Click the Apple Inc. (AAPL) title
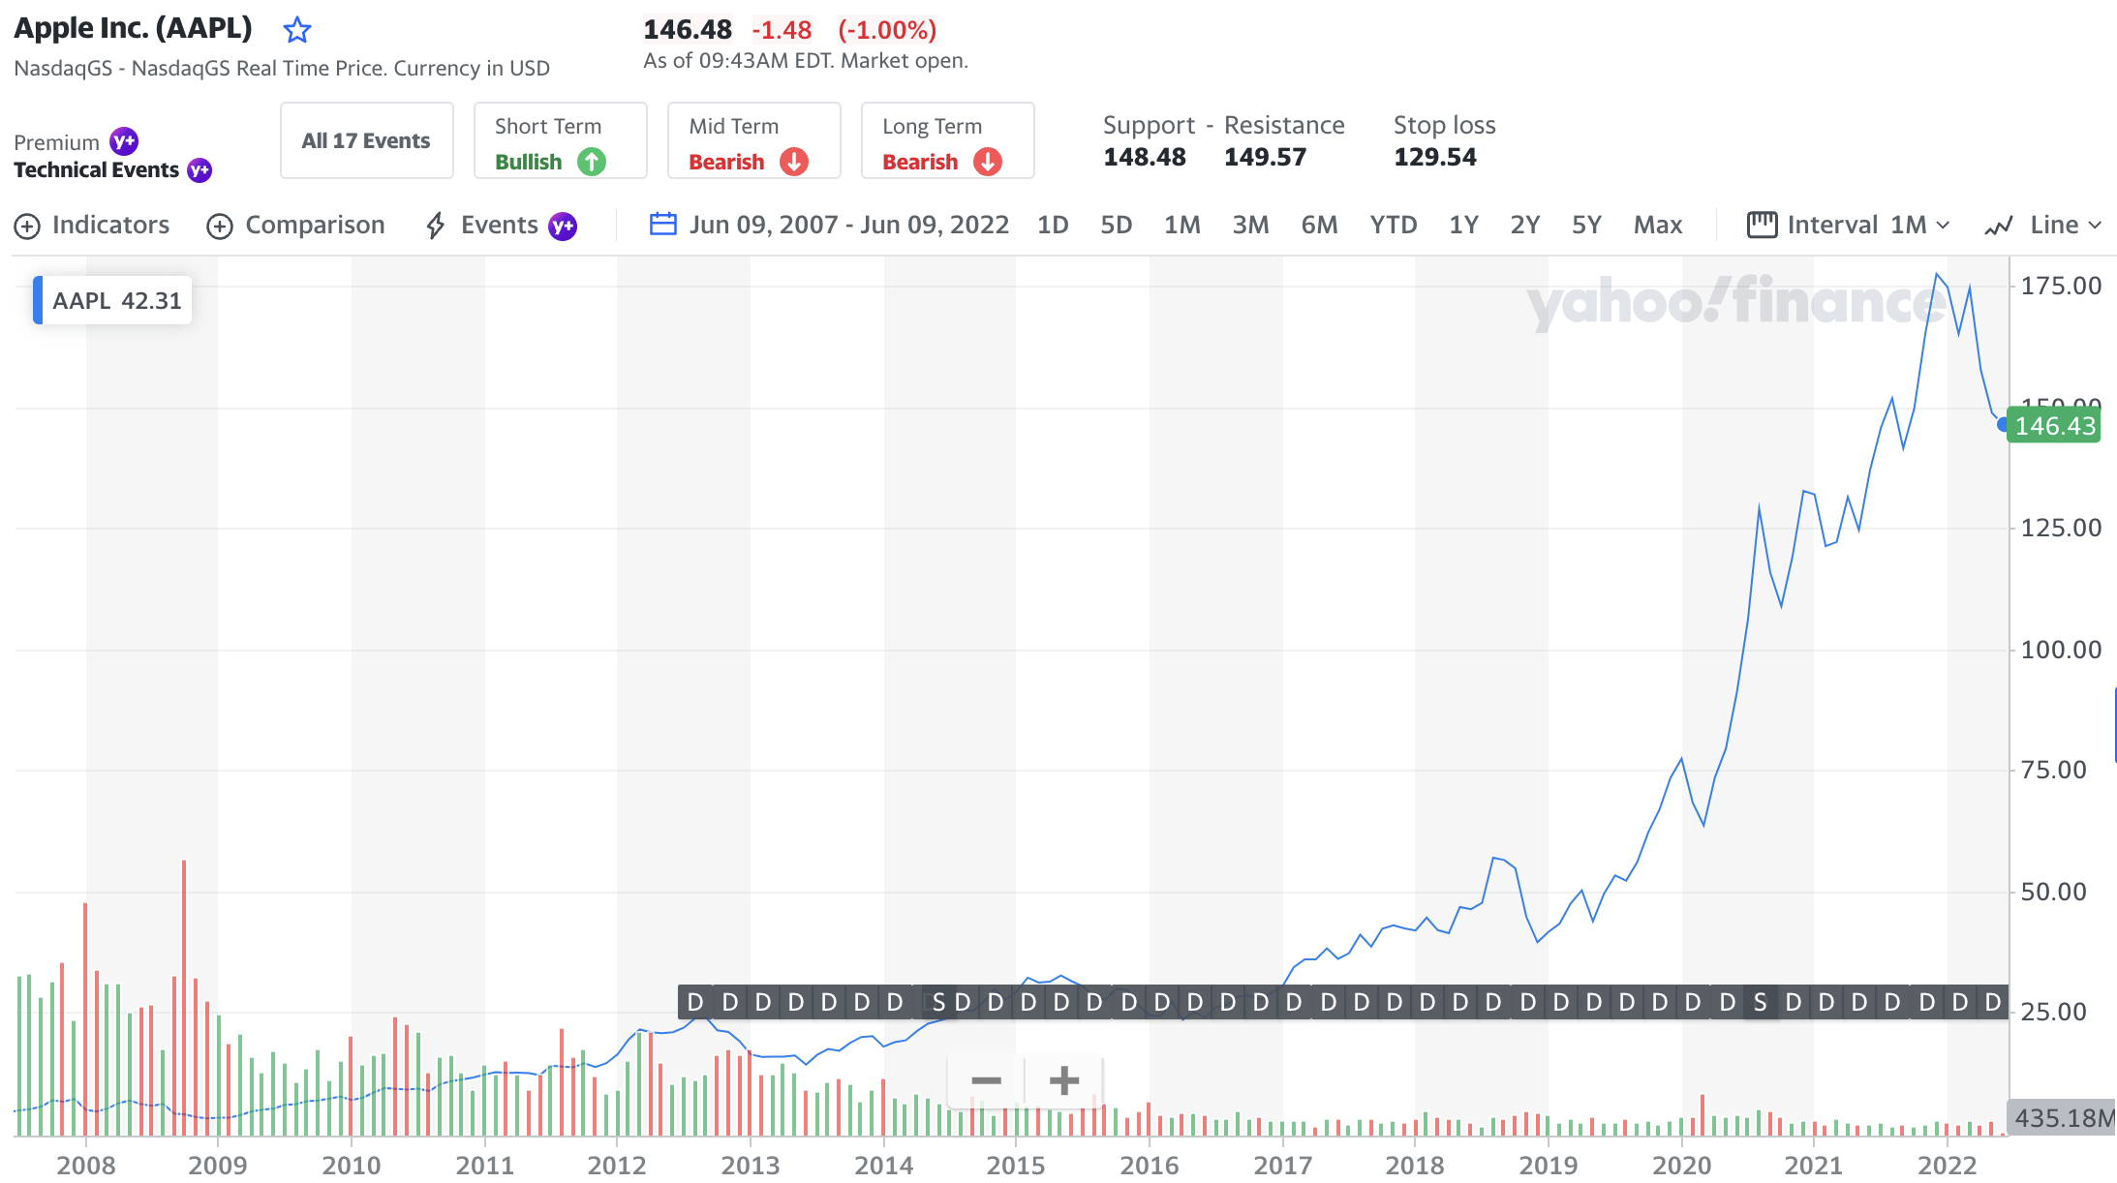This screenshot has width=2117, height=1183. [133, 28]
